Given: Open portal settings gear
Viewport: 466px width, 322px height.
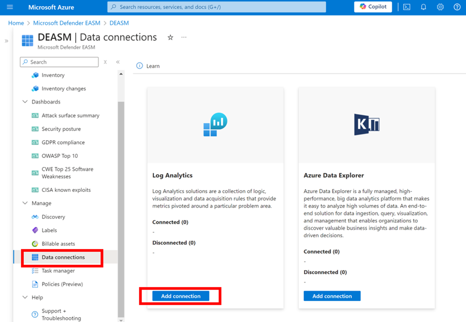Looking at the screenshot, I should (x=440, y=7).
